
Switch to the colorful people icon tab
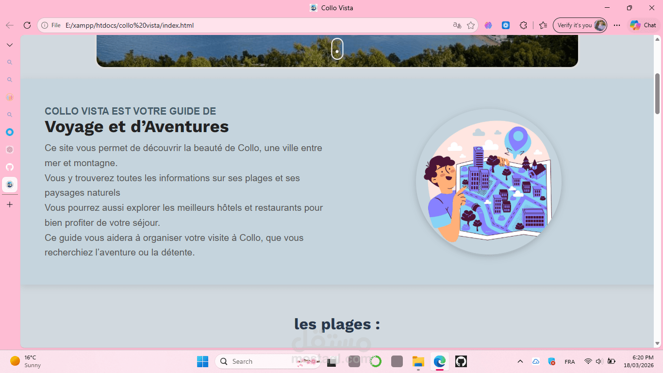click(9, 97)
